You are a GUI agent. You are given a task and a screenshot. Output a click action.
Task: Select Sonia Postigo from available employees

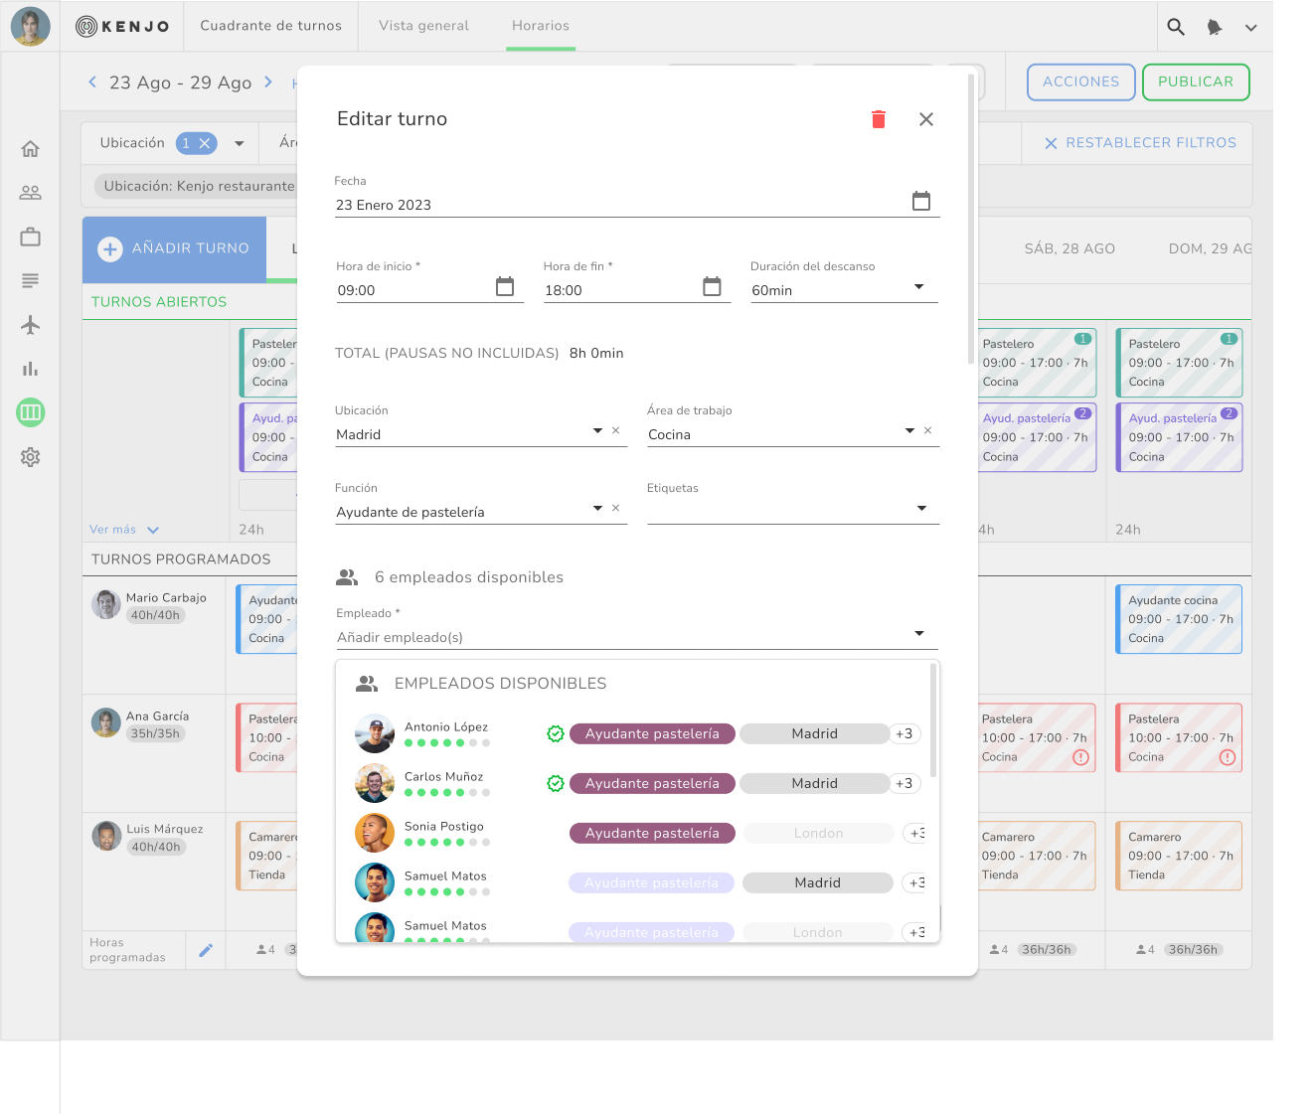pyautogui.click(x=638, y=833)
